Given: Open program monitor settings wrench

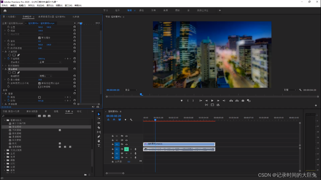Looking at the screenshot, I should 300,90.
